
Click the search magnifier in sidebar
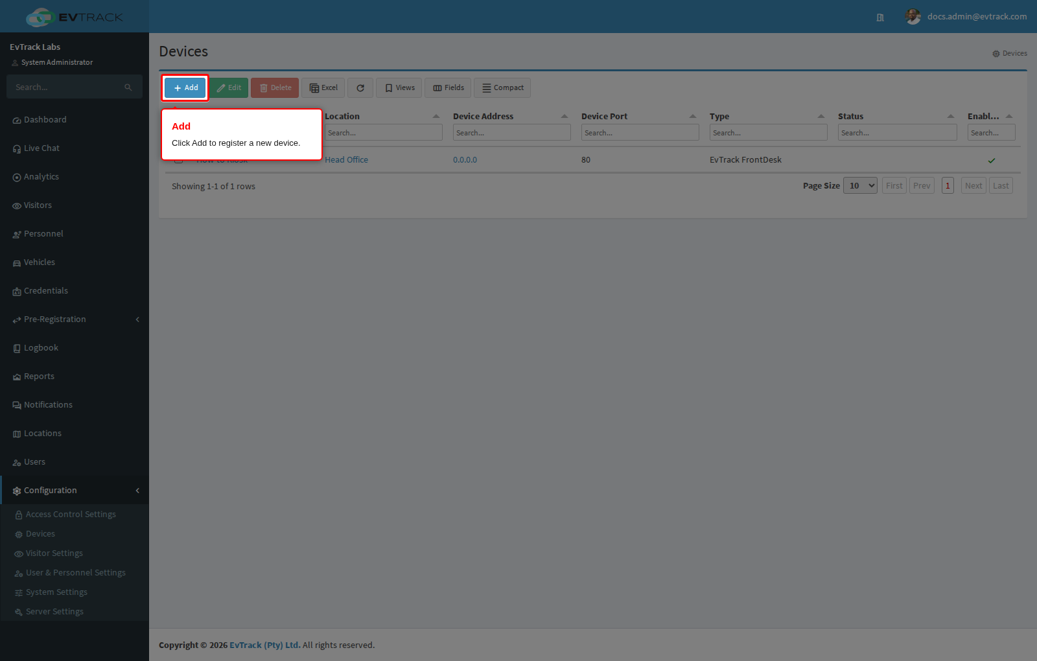128,87
